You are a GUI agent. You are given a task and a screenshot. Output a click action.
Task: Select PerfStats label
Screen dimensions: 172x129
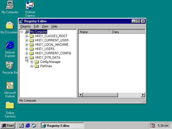(x=46, y=66)
